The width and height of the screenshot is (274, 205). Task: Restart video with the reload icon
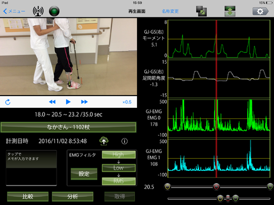point(8,102)
